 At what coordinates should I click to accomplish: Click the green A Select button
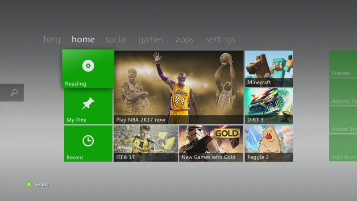[29, 184]
